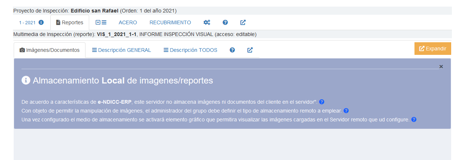Viewport: 463px width, 160px height.
Task: Click the info icon beside 1 - 2021
Action: 41,22
